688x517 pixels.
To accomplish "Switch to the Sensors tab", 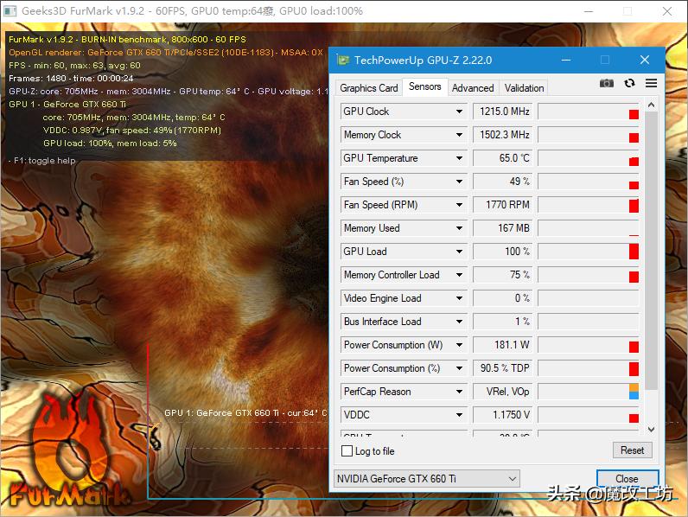I will 424,86.
